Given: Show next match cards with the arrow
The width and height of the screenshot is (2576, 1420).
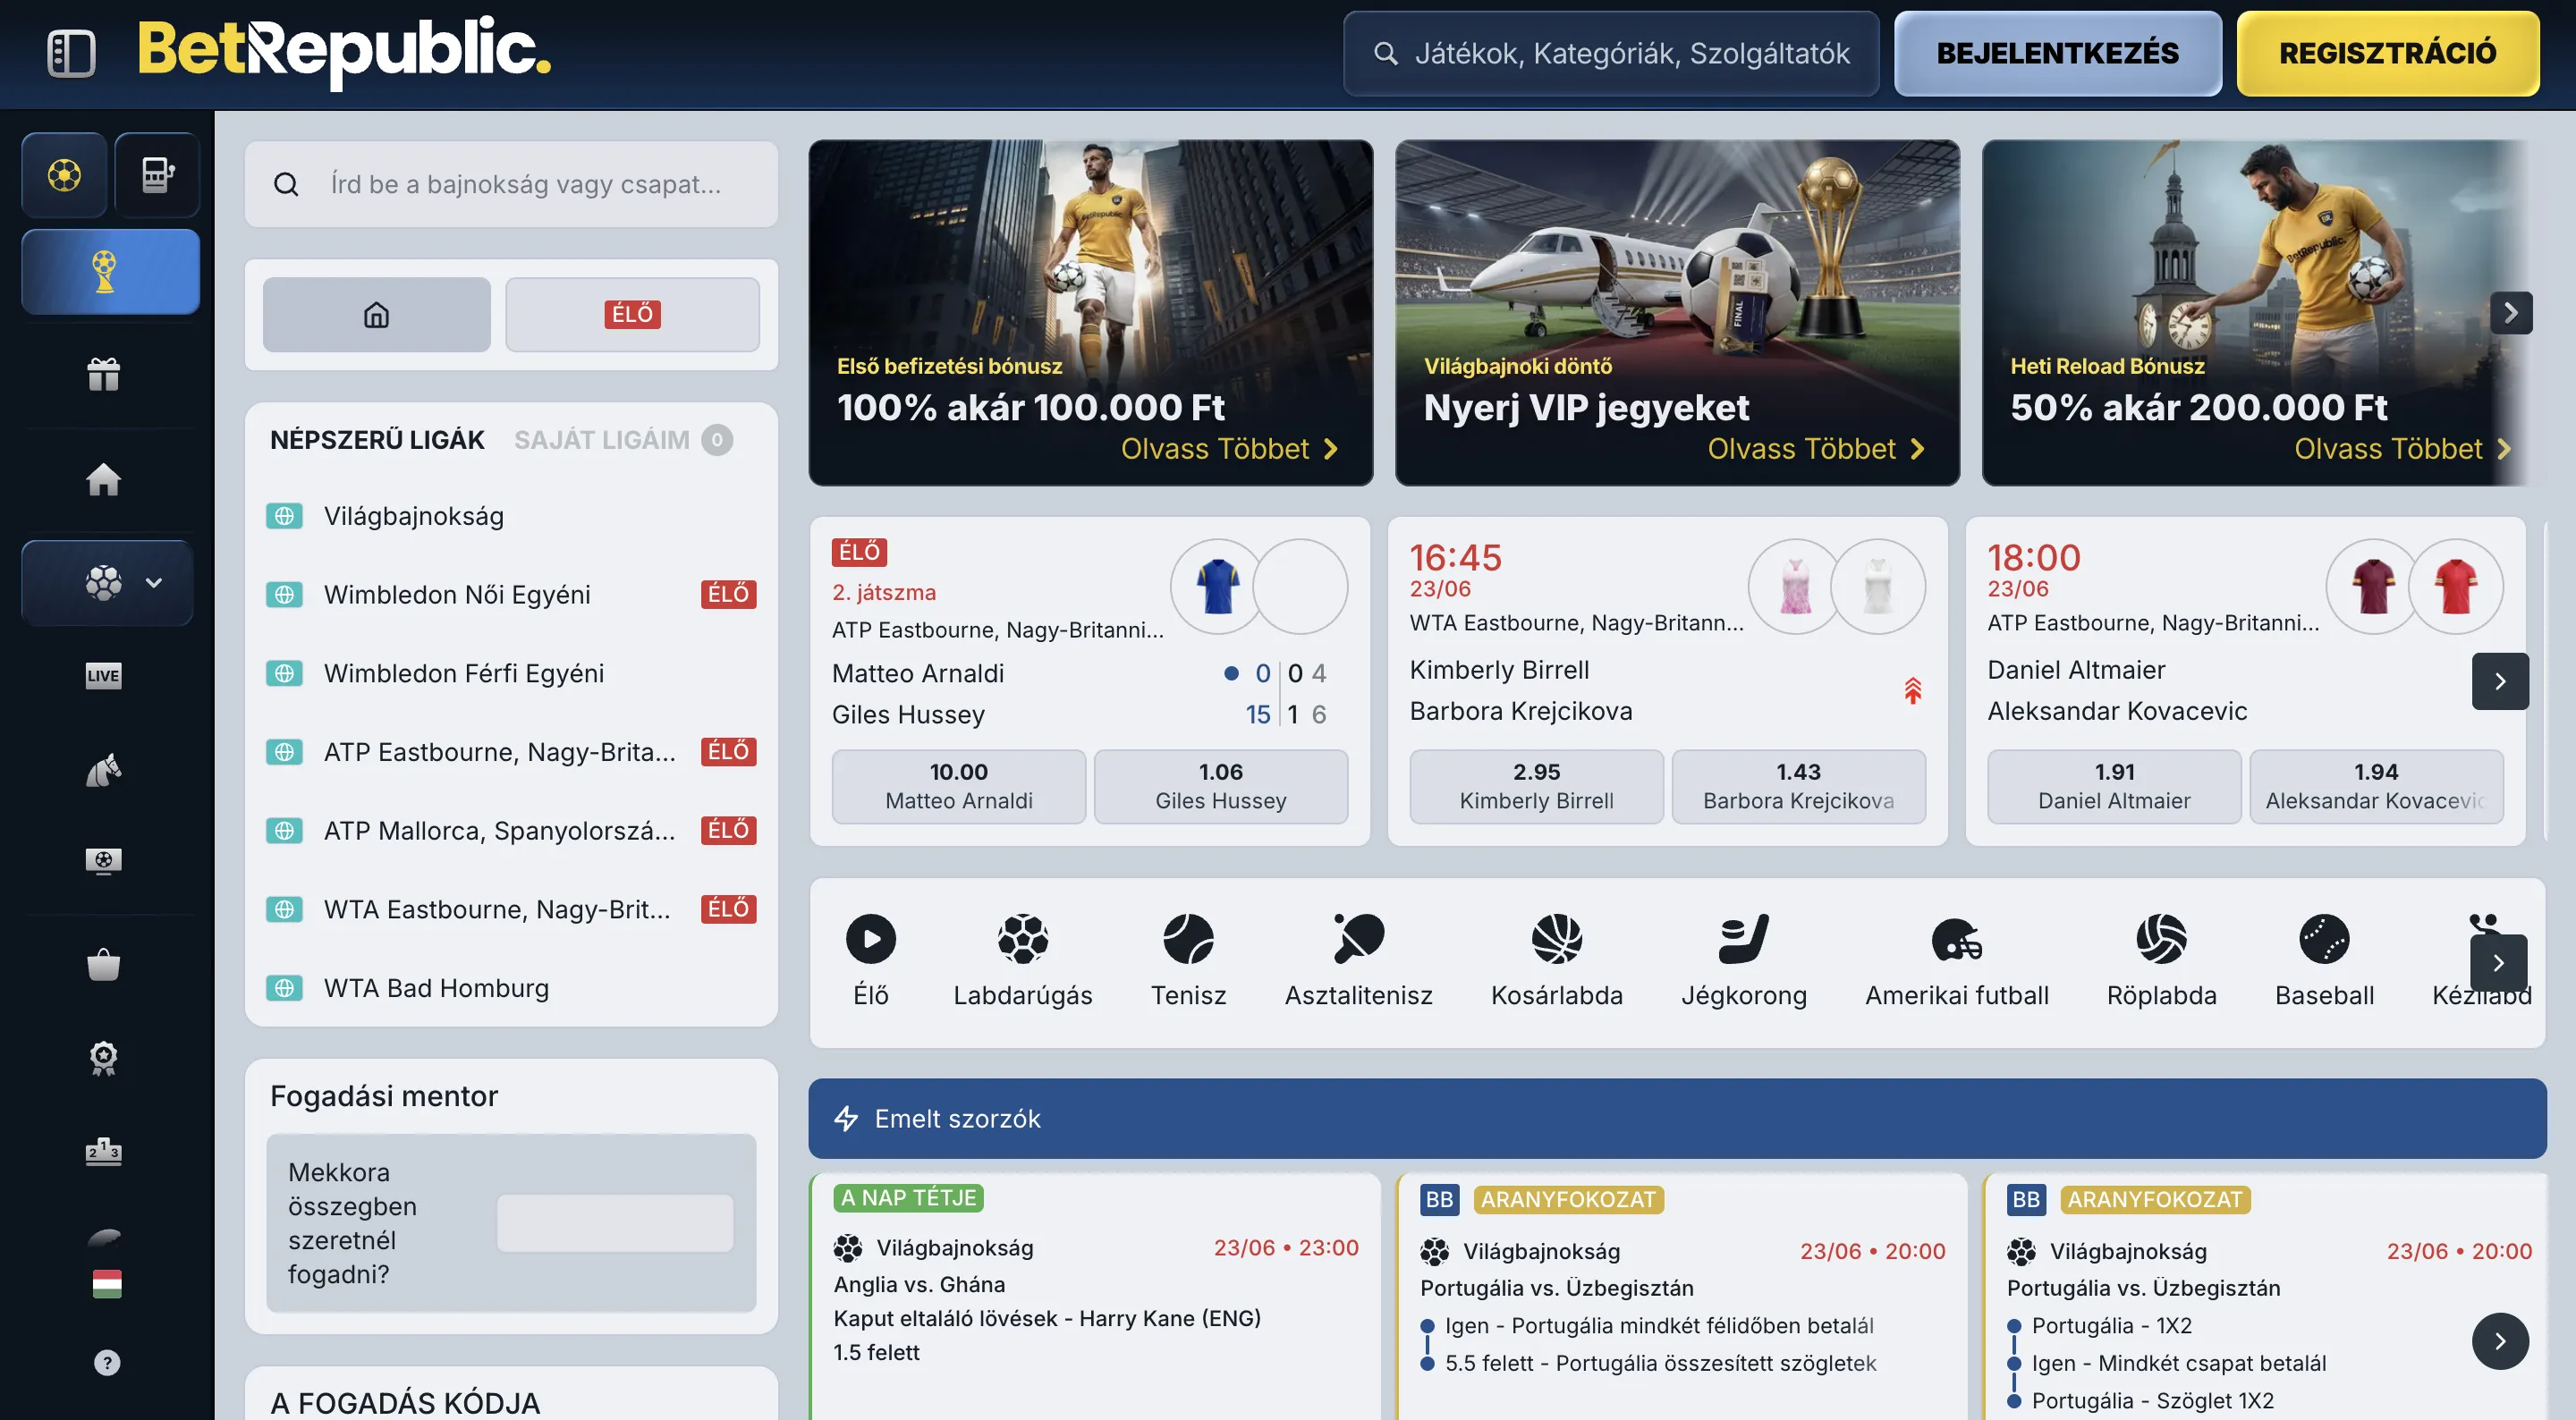Looking at the screenshot, I should click(x=2499, y=681).
